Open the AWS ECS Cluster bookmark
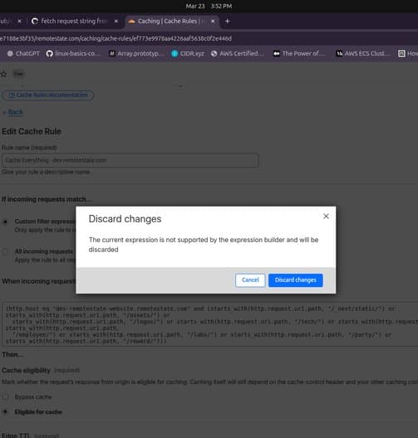Viewport: 418px width, 438px height. click(363, 54)
